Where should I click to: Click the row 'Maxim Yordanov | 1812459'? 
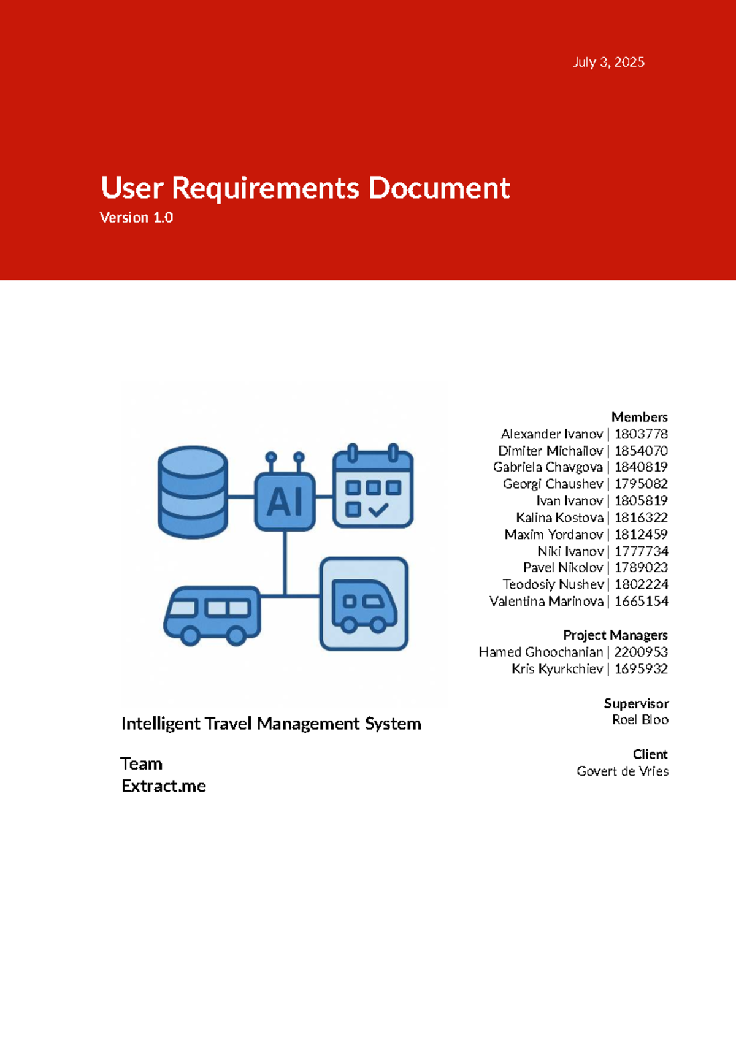(x=586, y=535)
